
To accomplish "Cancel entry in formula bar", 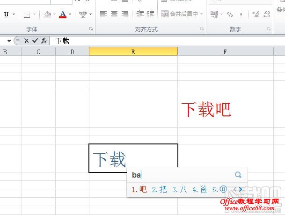I will click(x=27, y=41).
